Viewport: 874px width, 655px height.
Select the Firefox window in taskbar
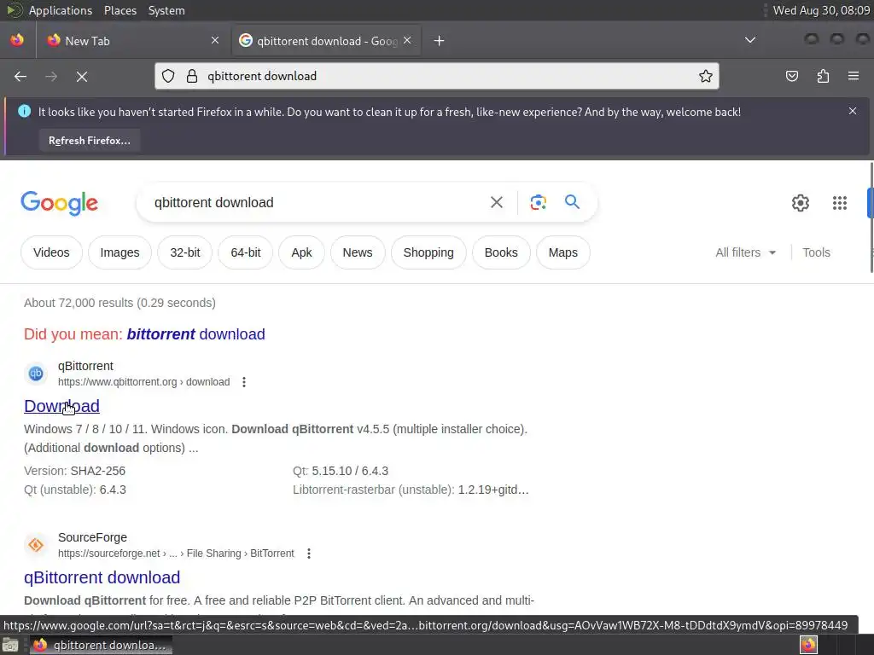click(101, 646)
